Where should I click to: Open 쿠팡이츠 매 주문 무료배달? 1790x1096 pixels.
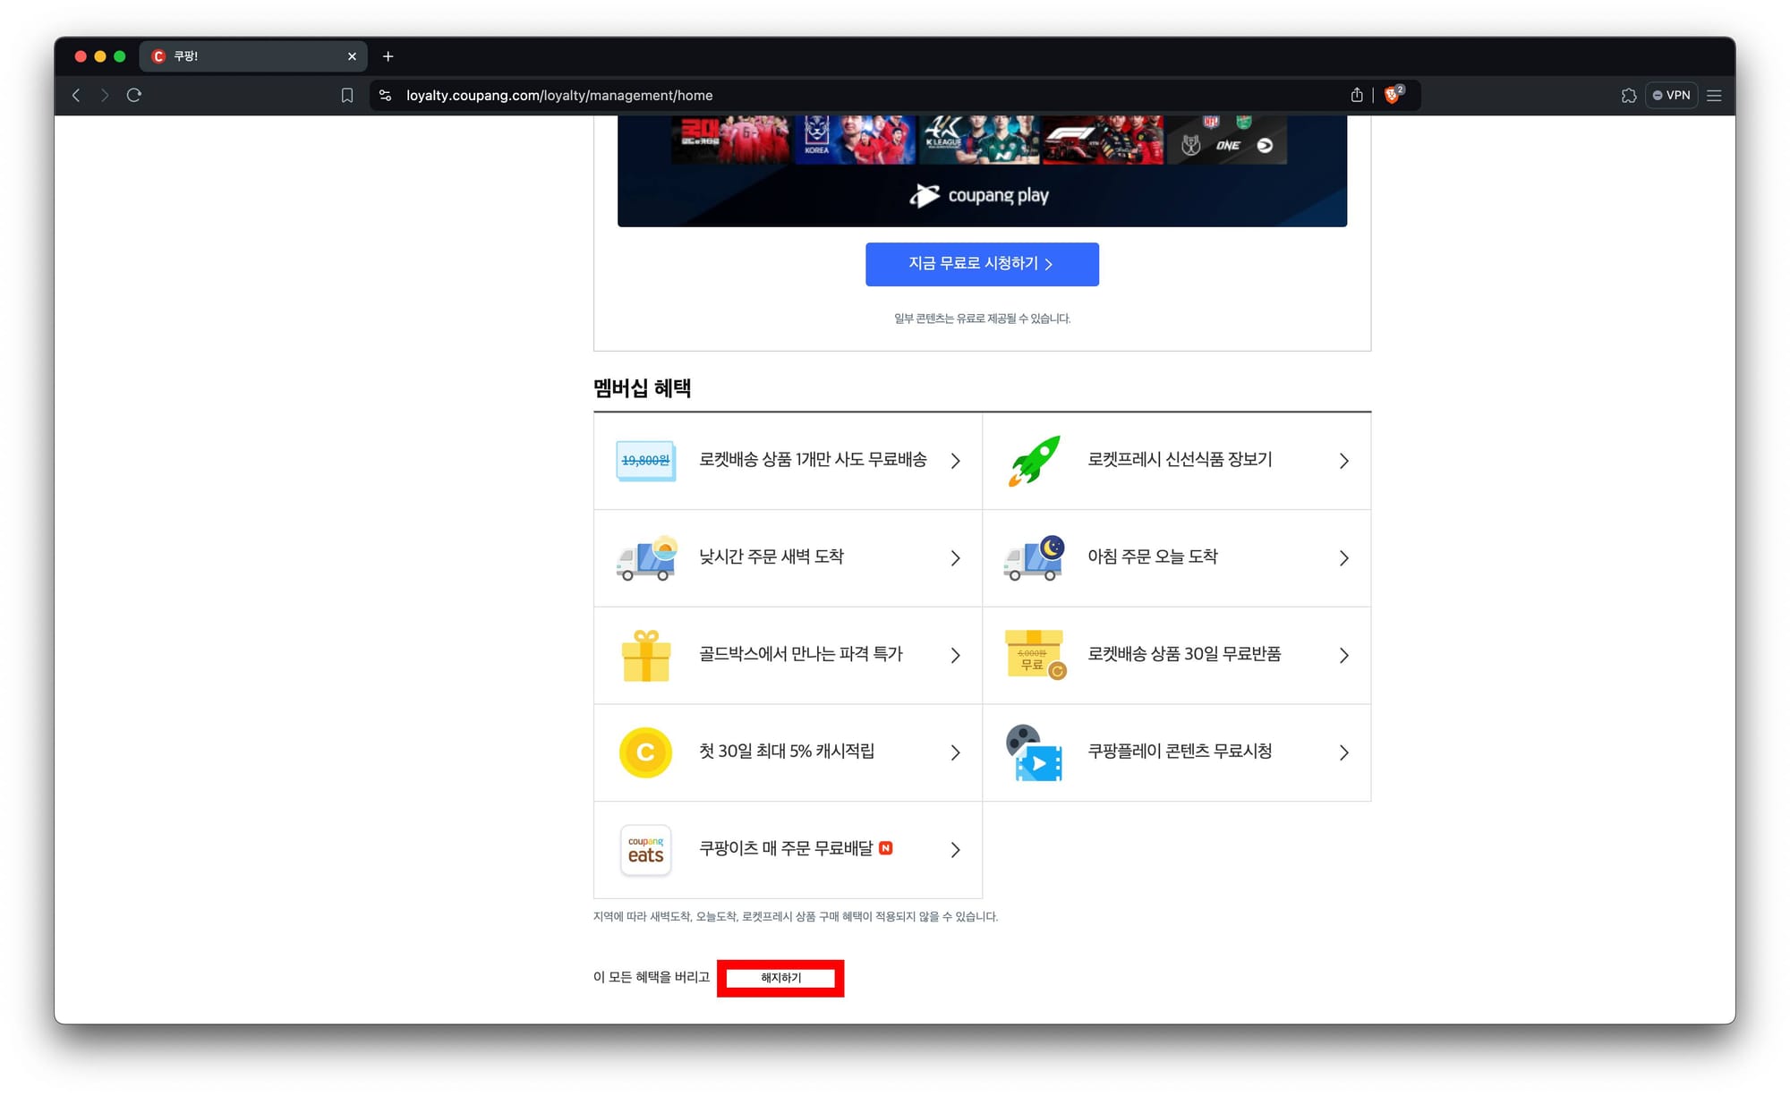coord(788,850)
